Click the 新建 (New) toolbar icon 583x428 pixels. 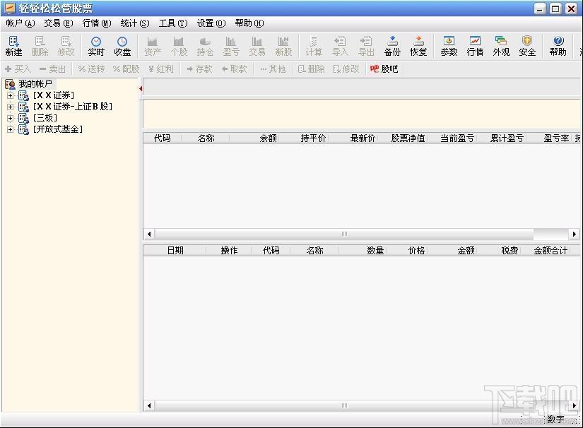click(13, 46)
